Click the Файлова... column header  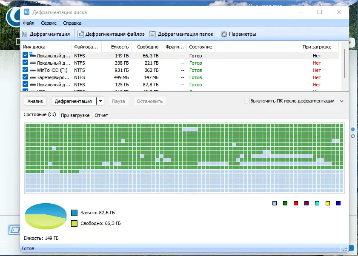[x=86, y=47]
